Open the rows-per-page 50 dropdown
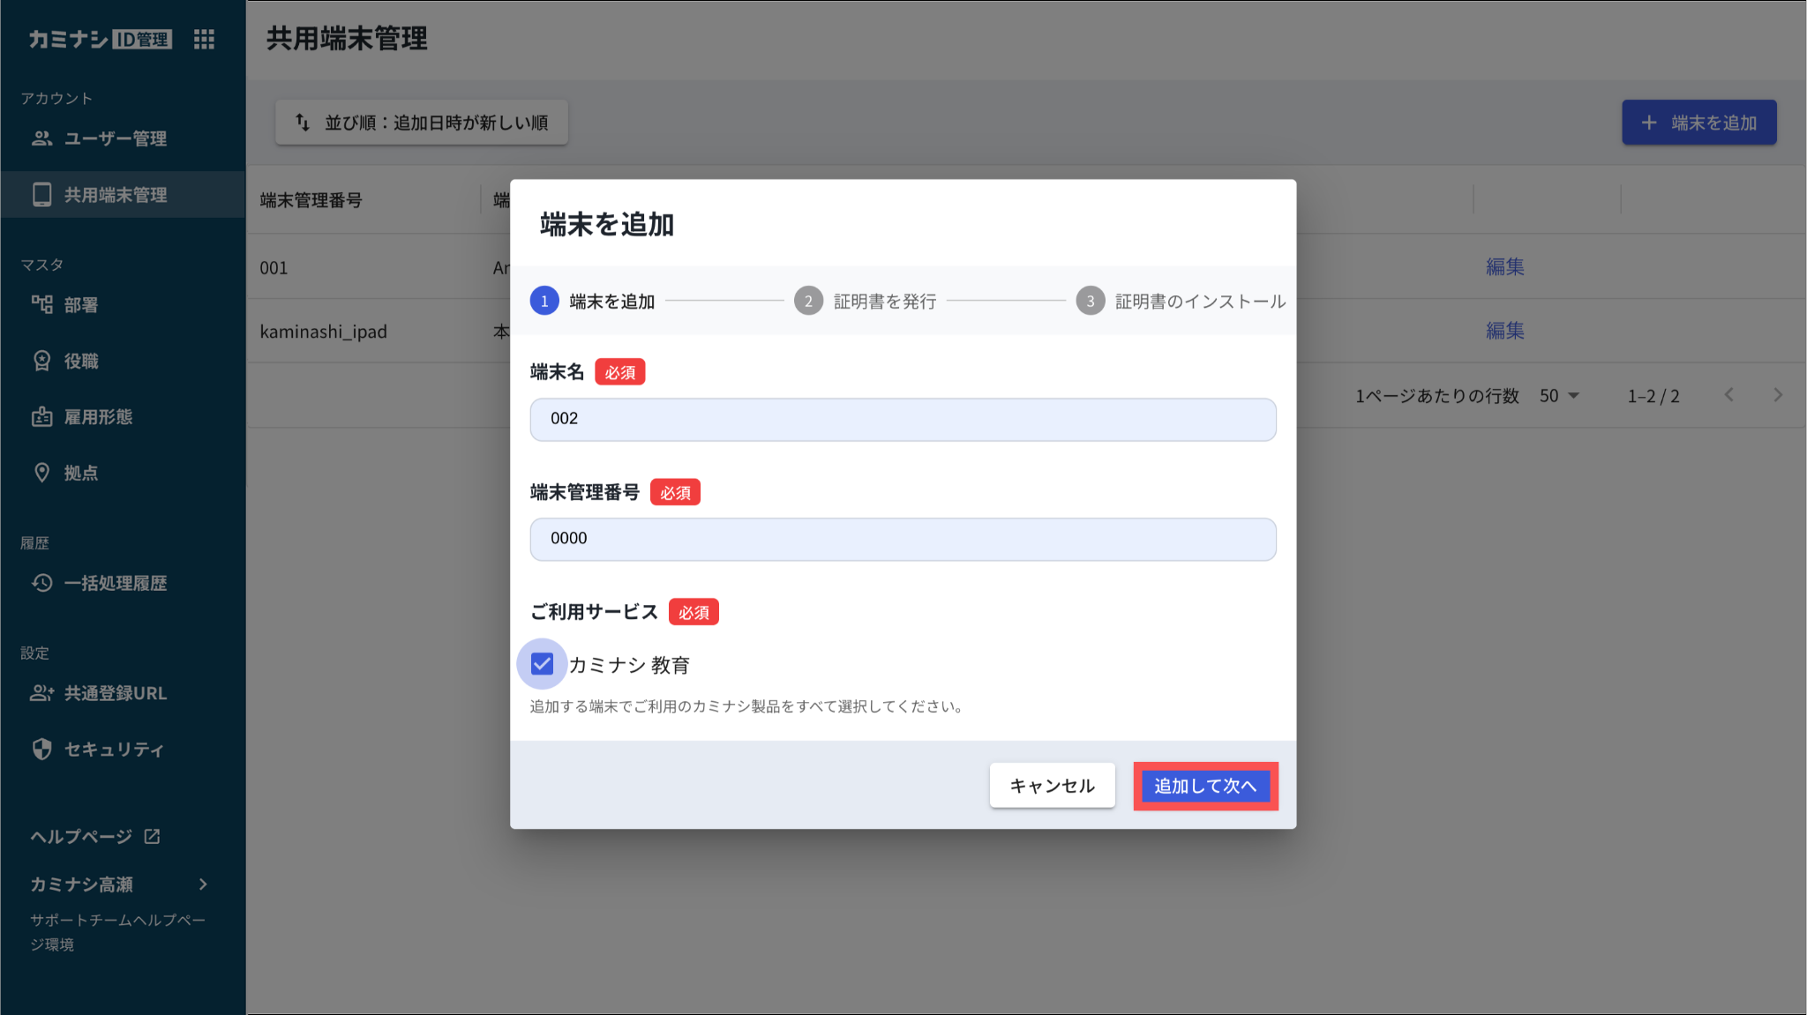The width and height of the screenshot is (1807, 1015). (x=1559, y=396)
